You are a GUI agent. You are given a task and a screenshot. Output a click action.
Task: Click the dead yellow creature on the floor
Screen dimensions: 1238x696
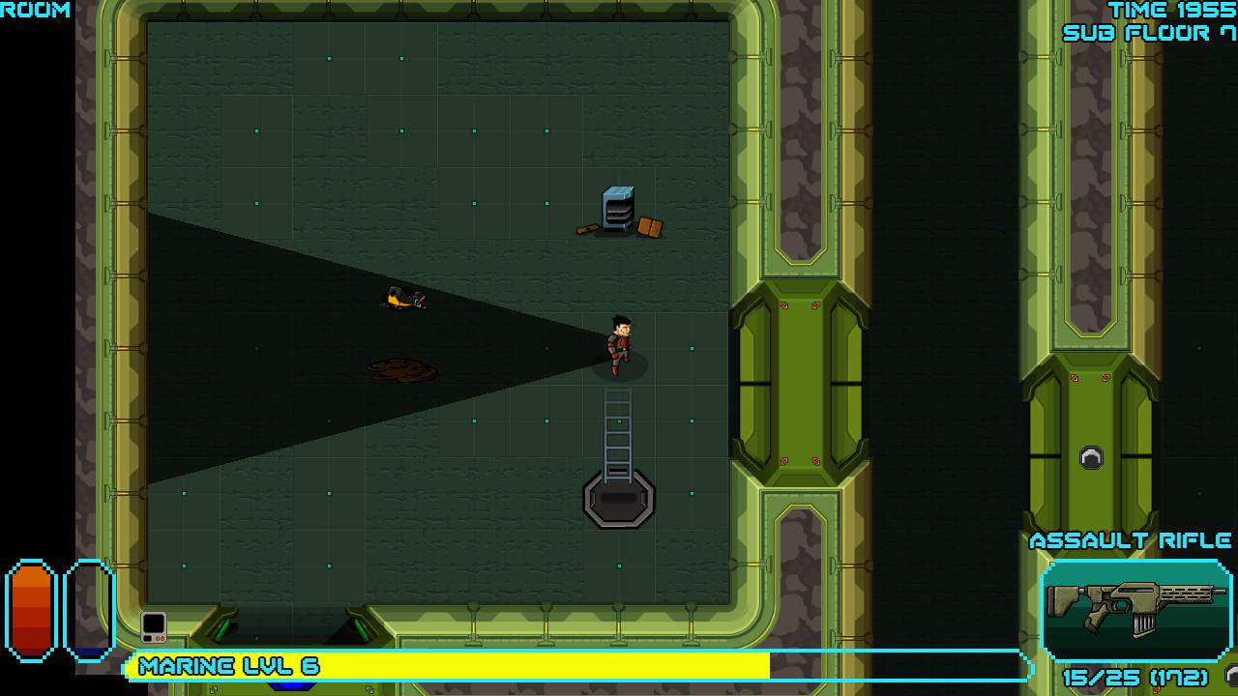[404, 298]
